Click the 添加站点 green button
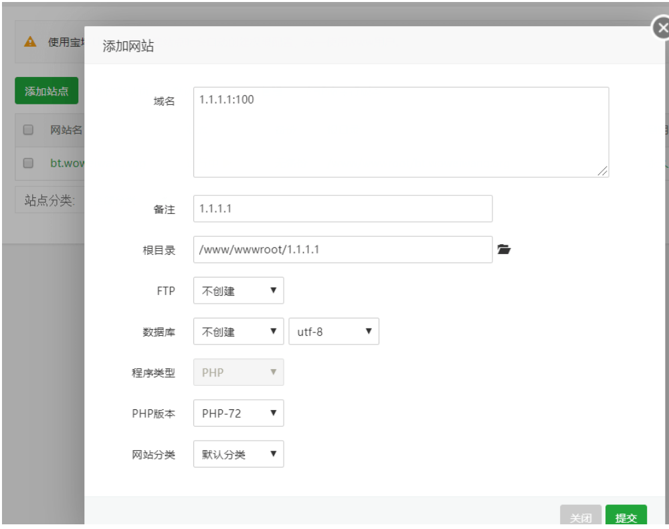 click(47, 91)
